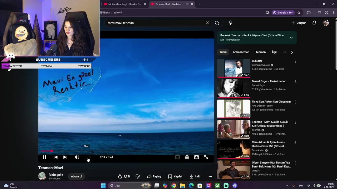Image resolution: width=337 pixels, height=189 pixels.
Task: Click the cast/install screen icon in address bar
Action: coord(267,12)
